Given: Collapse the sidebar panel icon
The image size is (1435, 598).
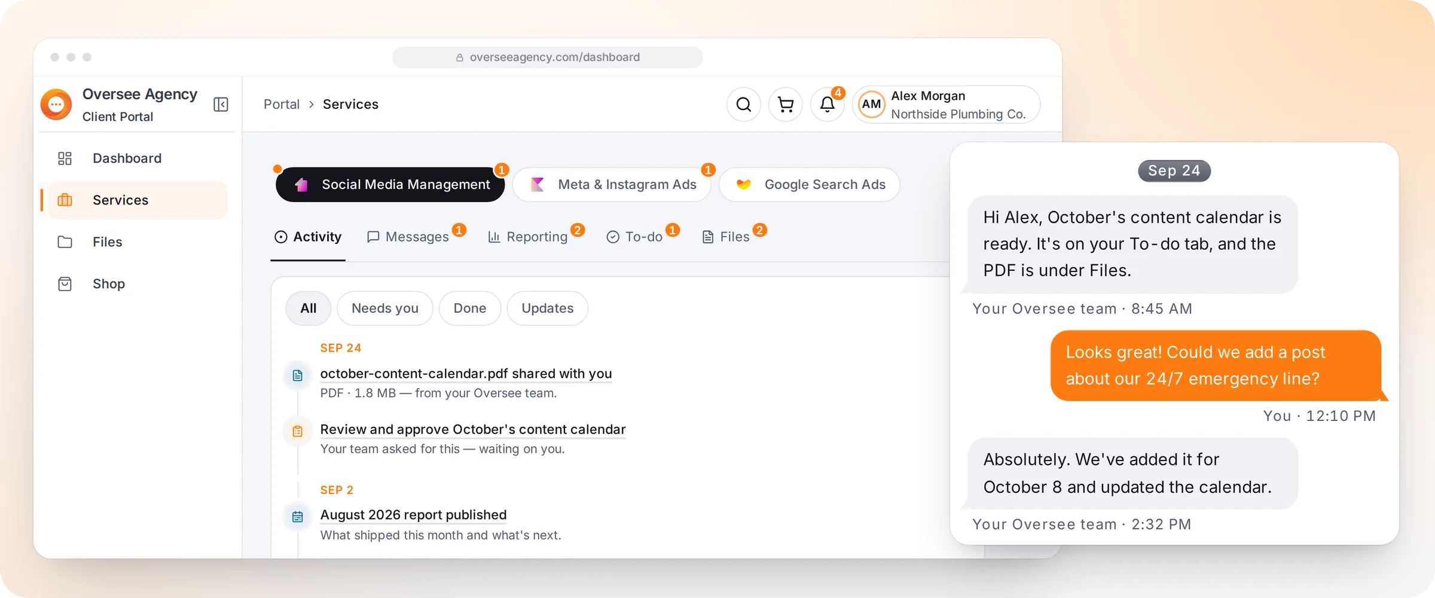Looking at the screenshot, I should click(x=221, y=105).
